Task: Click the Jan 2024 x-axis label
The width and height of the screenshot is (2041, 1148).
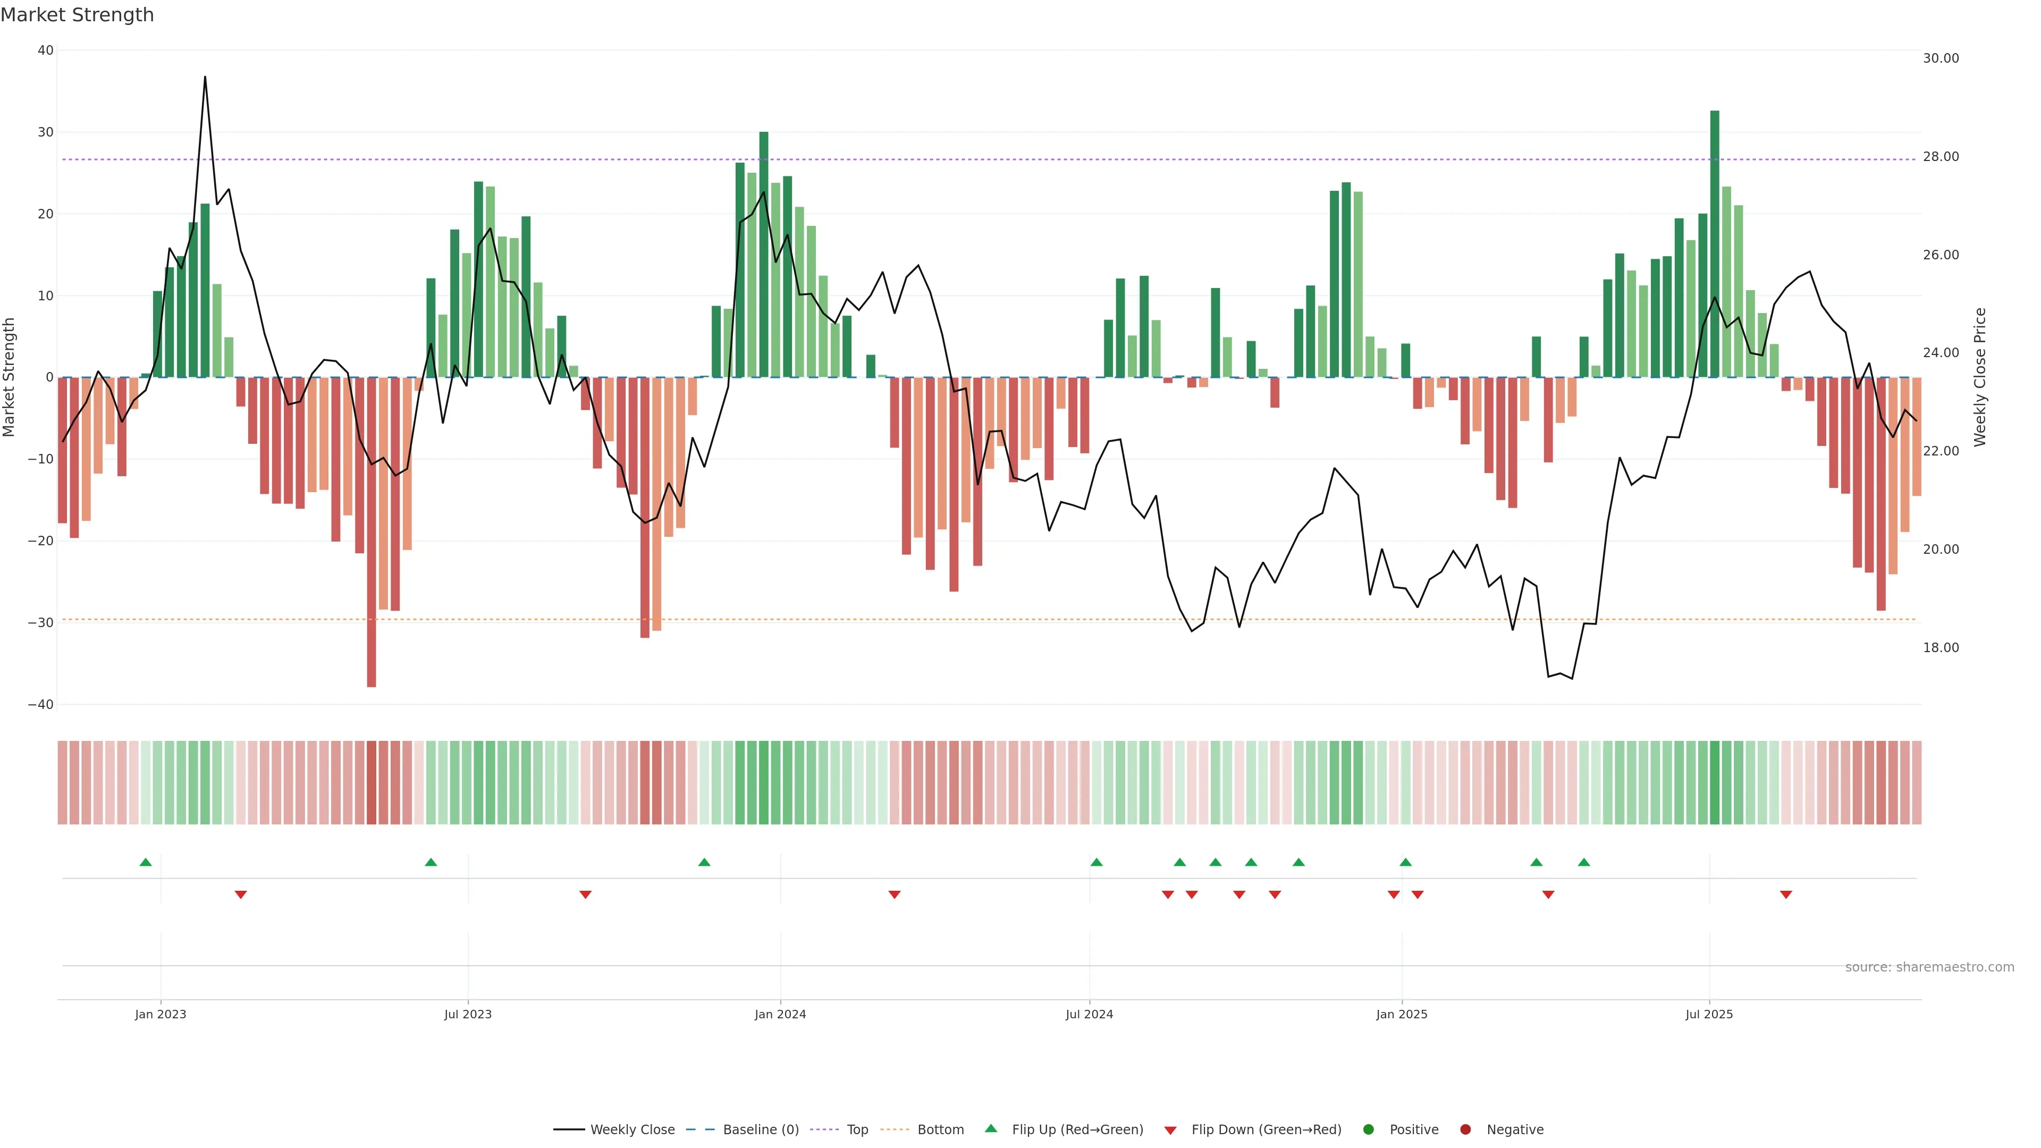Action: tap(780, 1014)
